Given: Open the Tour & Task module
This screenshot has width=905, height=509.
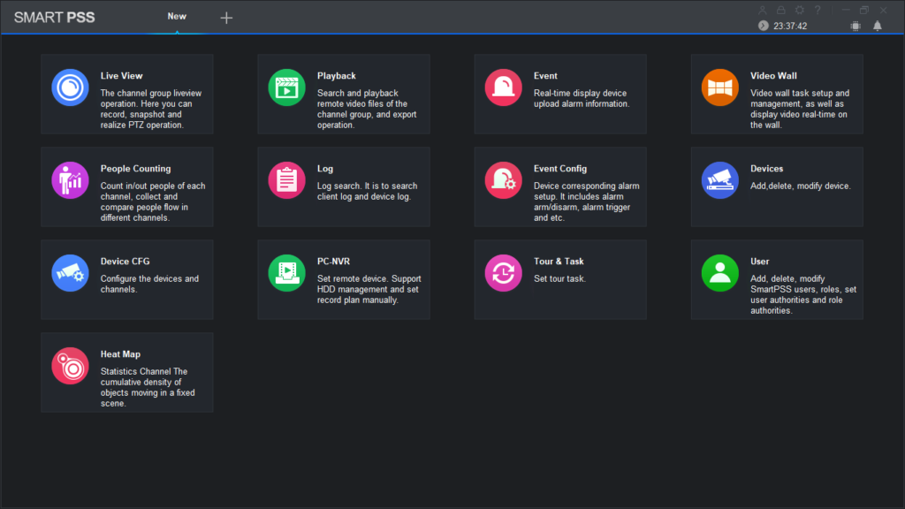Looking at the screenshot, I should click(x=559, y=279).
